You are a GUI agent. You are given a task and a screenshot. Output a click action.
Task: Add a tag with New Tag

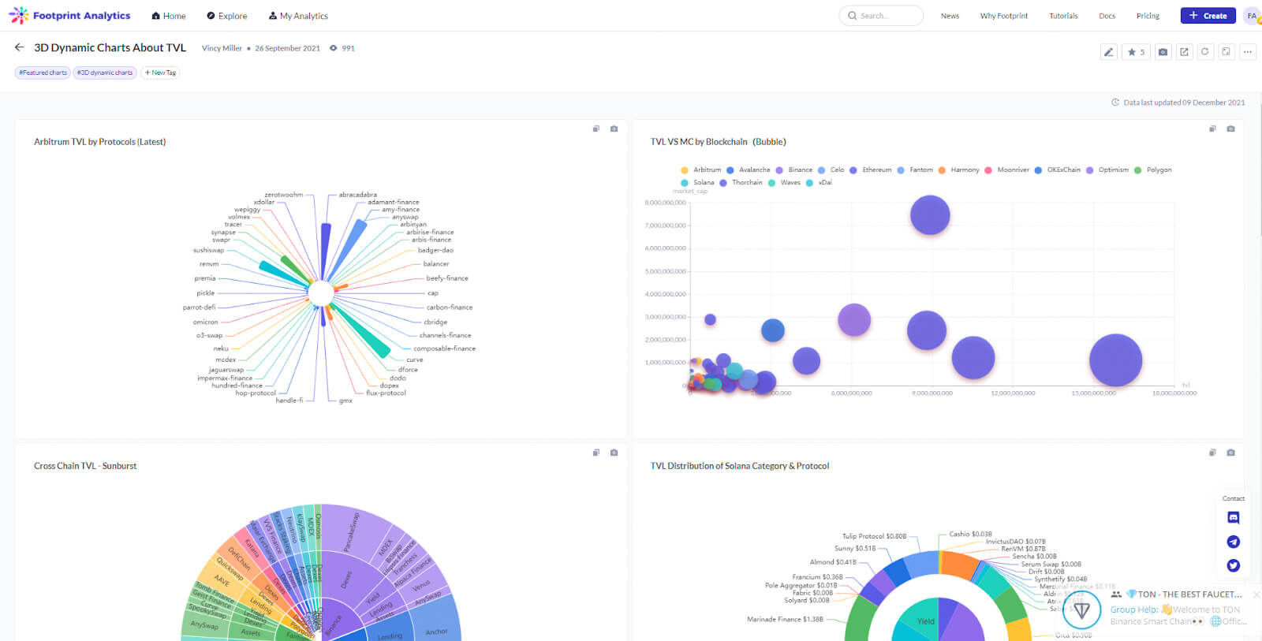160,73
